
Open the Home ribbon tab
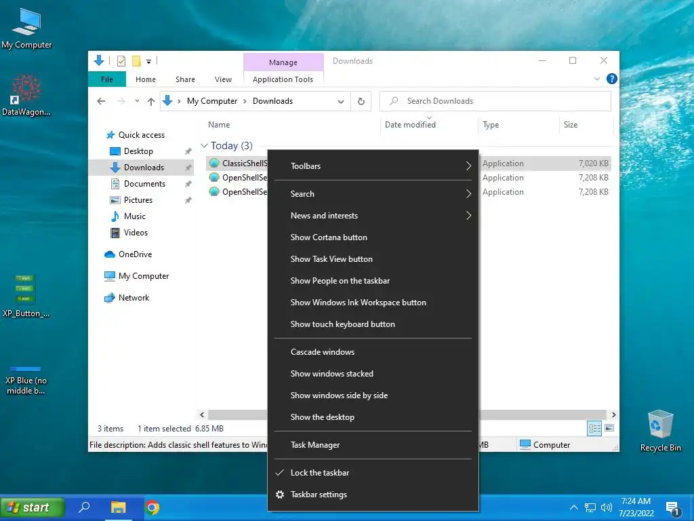point(146,79)
